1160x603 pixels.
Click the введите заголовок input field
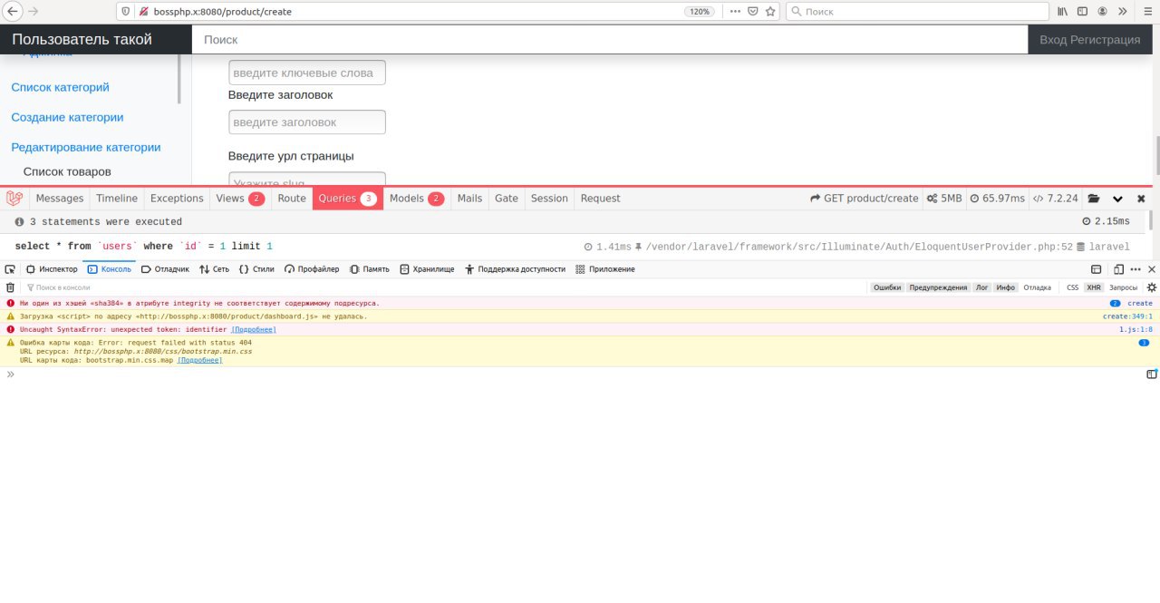[x=307, y=122]
